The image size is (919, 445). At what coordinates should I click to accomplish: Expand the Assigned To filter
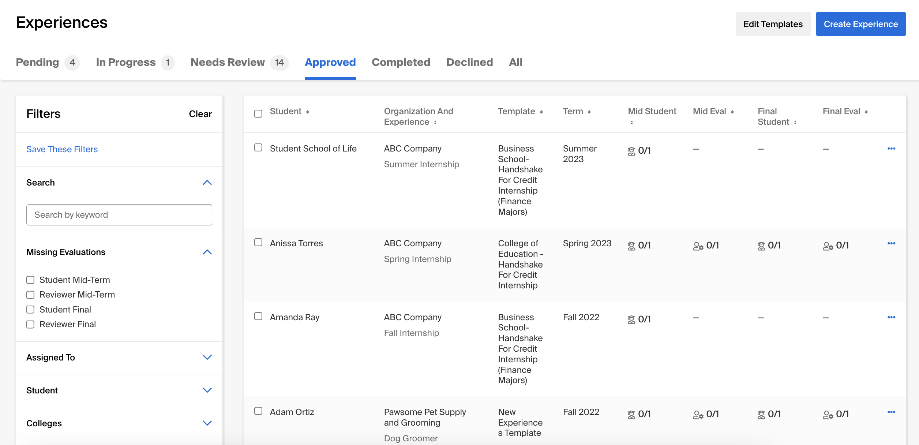pyautogui.click(x=207, y=358)
